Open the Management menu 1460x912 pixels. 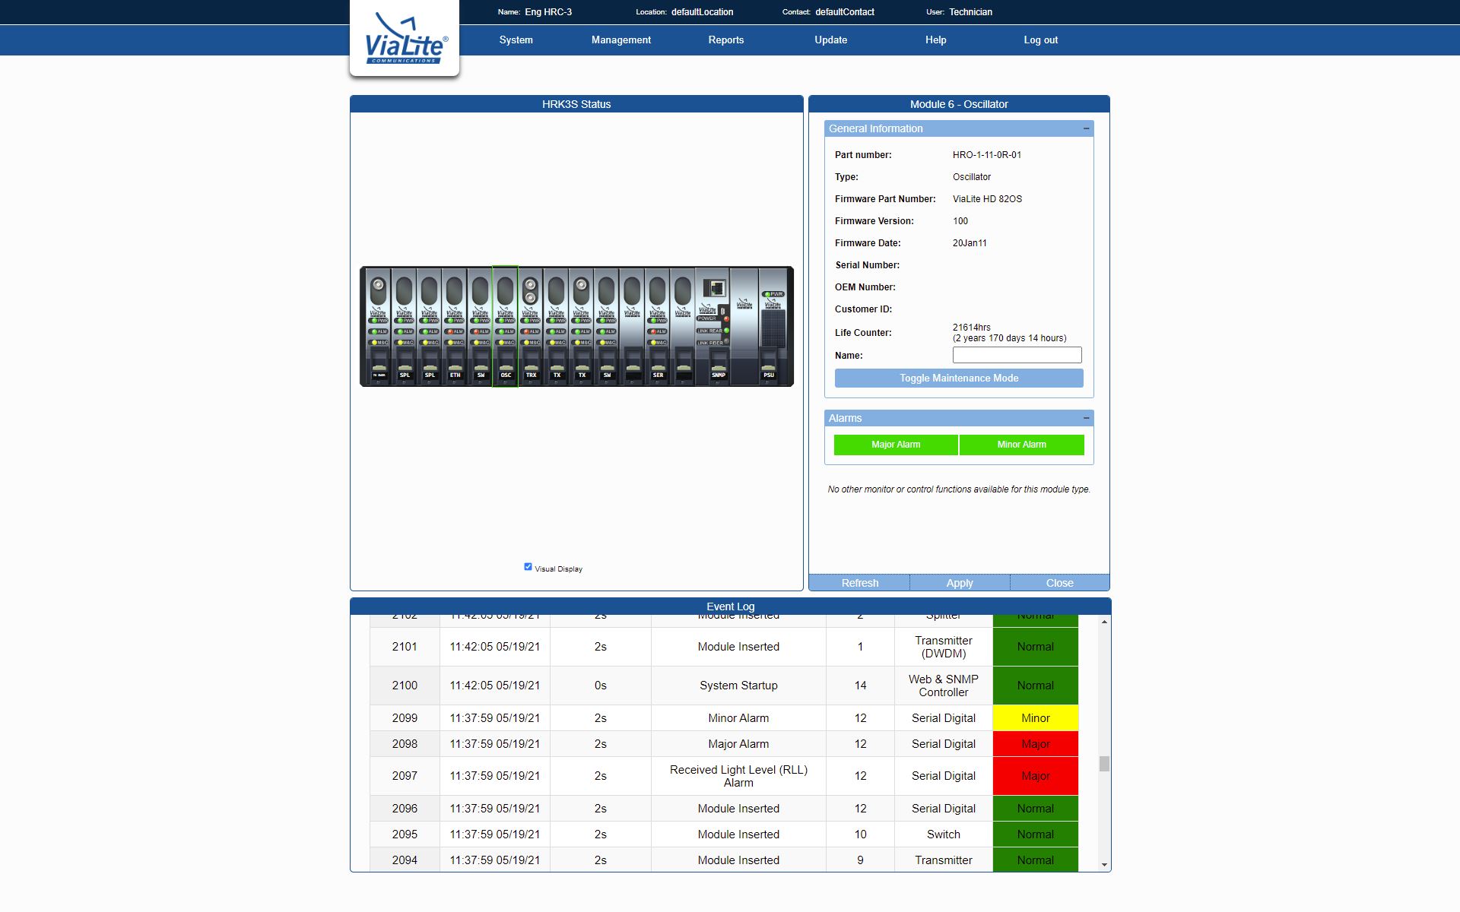click(x=620, y=40)
